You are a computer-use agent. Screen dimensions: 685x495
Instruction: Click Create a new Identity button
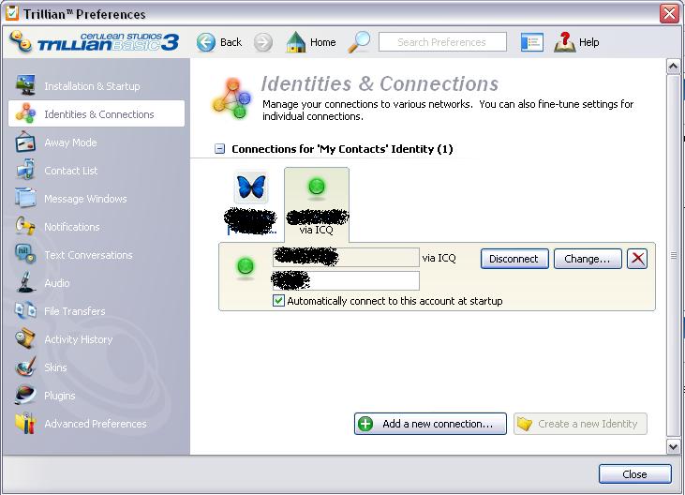click(580, 424)
